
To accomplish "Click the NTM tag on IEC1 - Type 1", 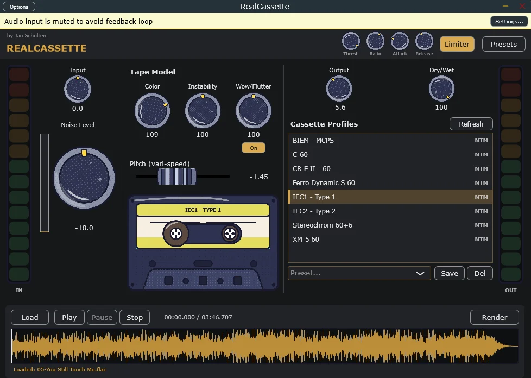I will 481,197.
